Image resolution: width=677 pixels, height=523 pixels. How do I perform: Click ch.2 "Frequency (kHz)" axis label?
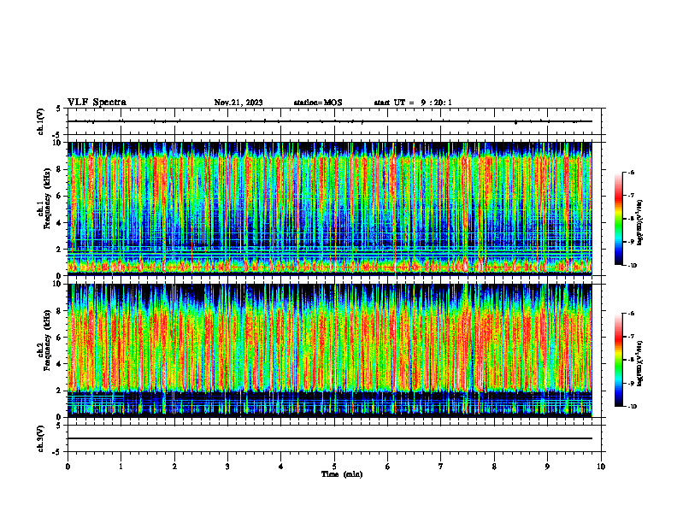tap(47, 340)
